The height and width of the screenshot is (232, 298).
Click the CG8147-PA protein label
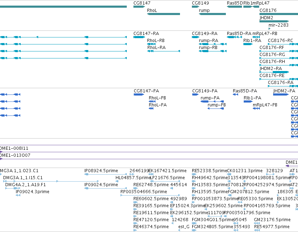[x=146, y=91]
